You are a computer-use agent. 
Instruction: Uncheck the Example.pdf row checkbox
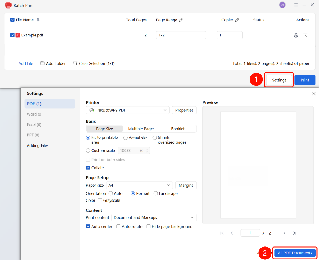click(12, 35)
